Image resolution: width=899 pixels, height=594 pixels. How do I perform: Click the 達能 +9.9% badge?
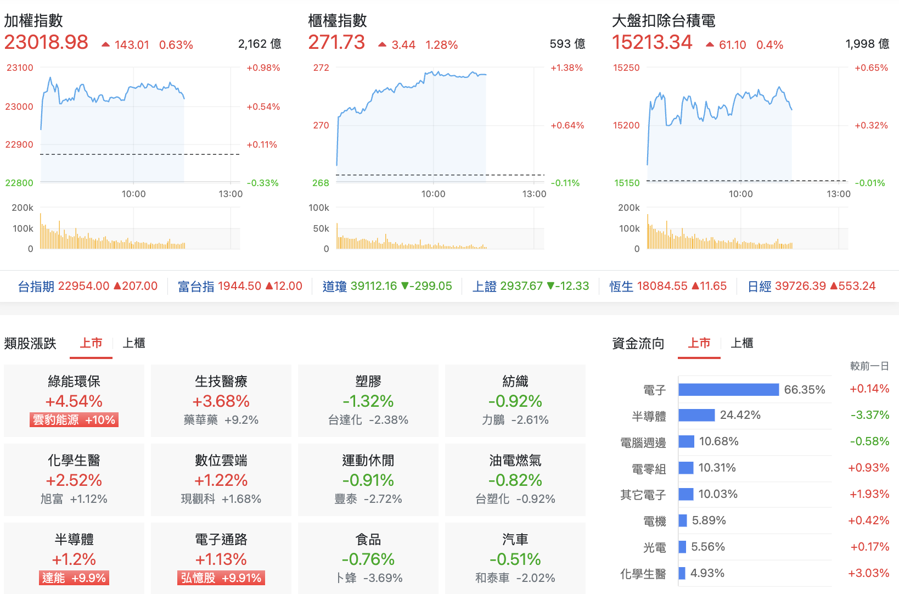[74, 578]
